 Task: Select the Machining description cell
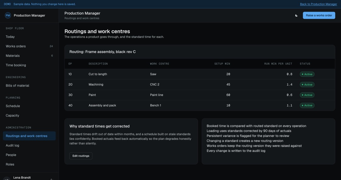(x=96, y=84)
